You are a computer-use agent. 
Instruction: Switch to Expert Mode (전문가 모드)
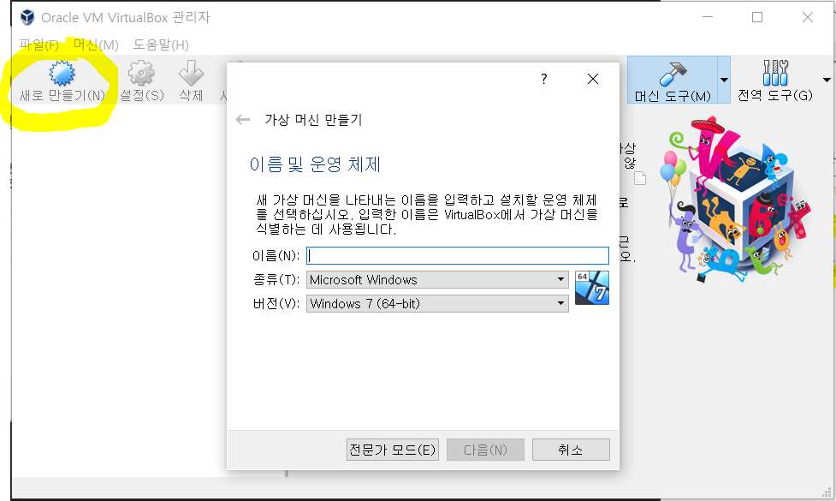[x=393, y=450]
